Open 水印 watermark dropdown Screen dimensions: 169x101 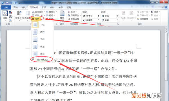(72, 12)
